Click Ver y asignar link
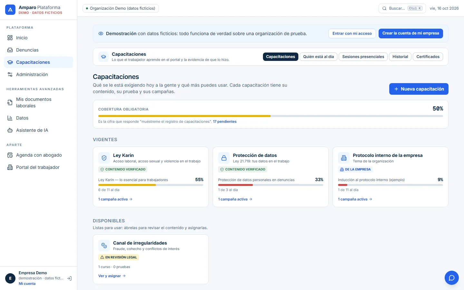The width and height of the screenshot is (464, 290). tap(112, 276)
